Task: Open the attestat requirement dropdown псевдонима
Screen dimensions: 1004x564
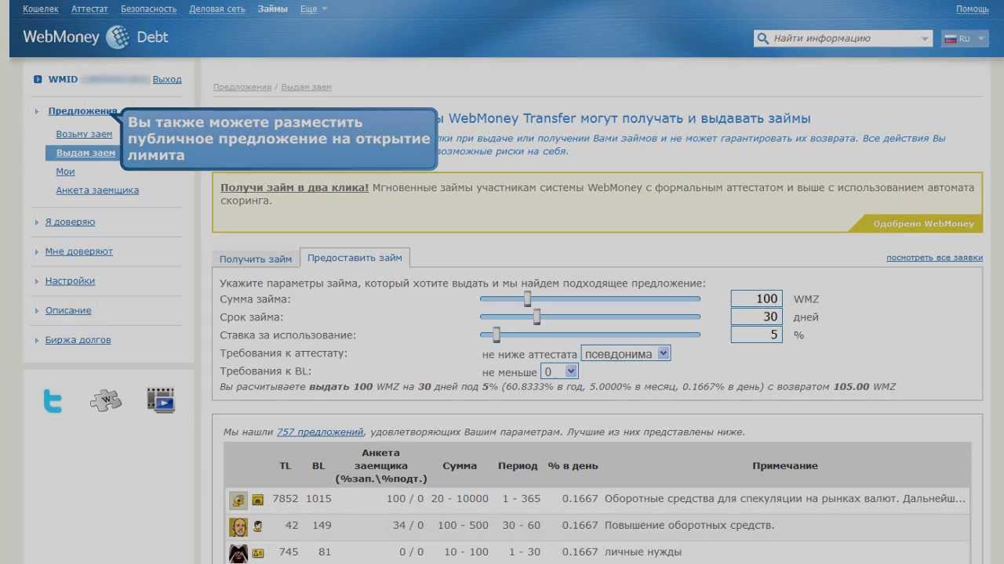Action: click(626, 353)
